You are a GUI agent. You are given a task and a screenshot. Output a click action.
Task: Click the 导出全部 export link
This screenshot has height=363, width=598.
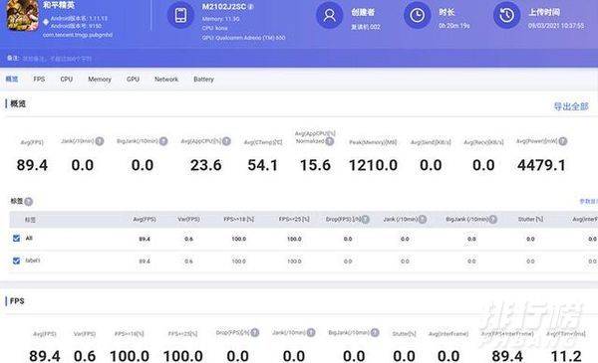[571, 106]
